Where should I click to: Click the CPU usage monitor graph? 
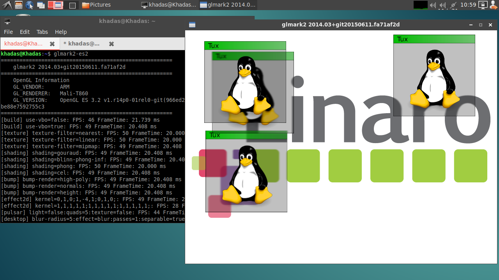(420, 5)
